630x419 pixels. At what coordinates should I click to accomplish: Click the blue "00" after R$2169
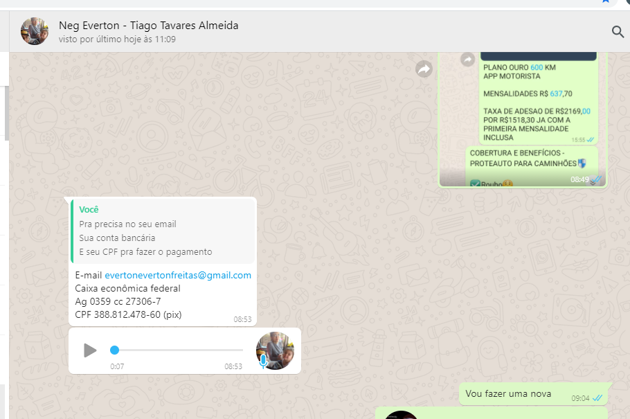(586, 111)
